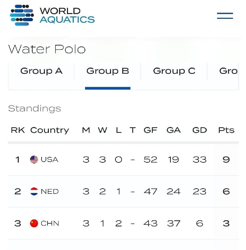246x250 pixels.
Task: Open the CHN team link
Action: (x=50, y=223)
